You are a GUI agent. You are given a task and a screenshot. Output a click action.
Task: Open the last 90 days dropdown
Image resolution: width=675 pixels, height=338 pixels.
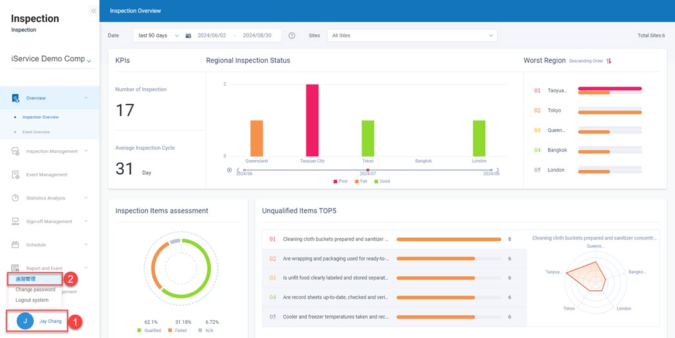click(158, 35)
